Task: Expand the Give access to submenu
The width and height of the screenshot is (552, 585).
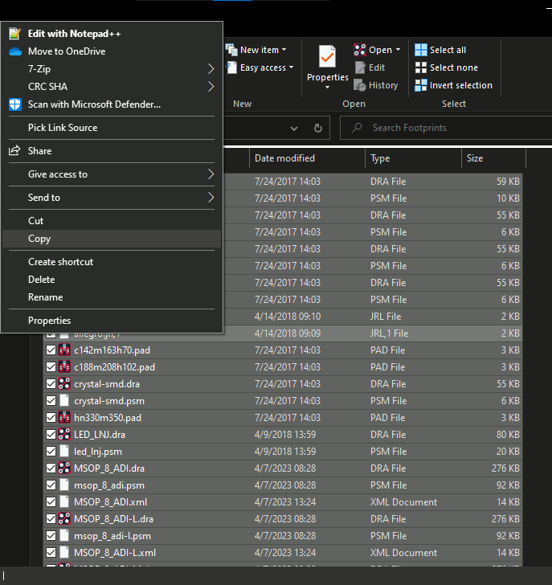Action: coord(211,174)
